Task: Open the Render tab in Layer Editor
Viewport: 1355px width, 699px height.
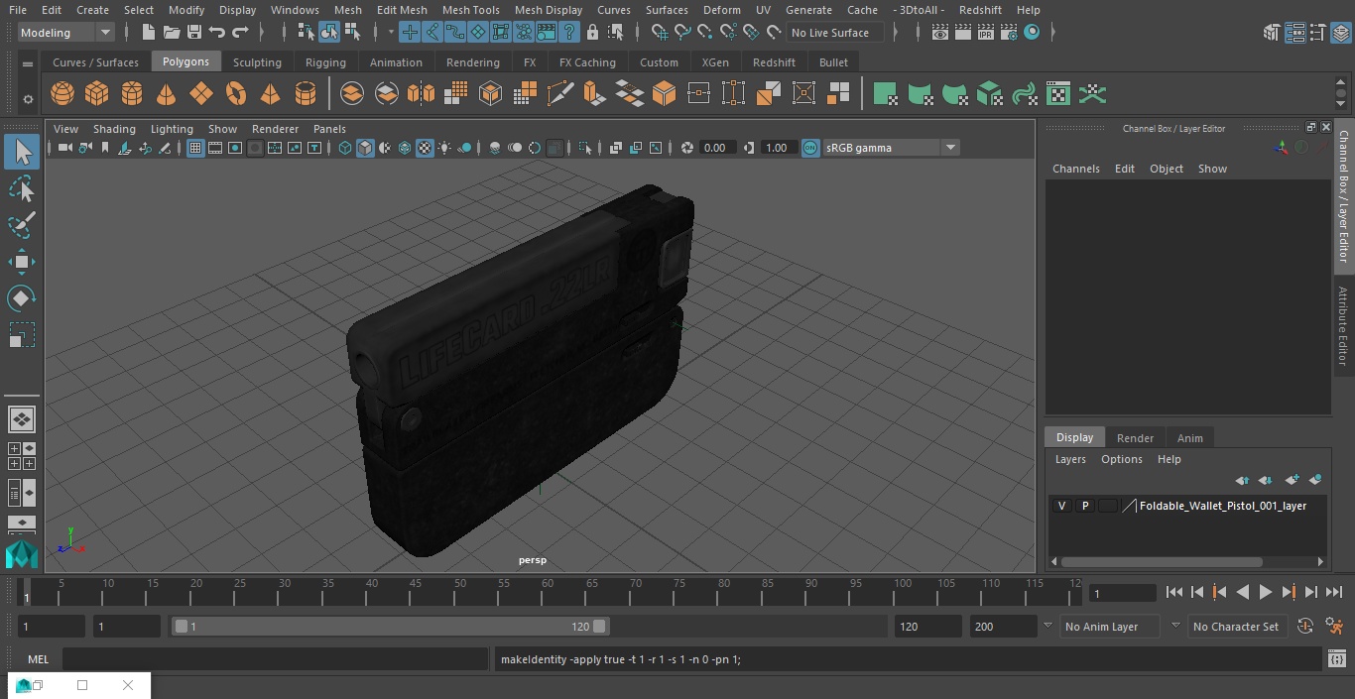Action: pyautogui.click(x=1135, y=438)
